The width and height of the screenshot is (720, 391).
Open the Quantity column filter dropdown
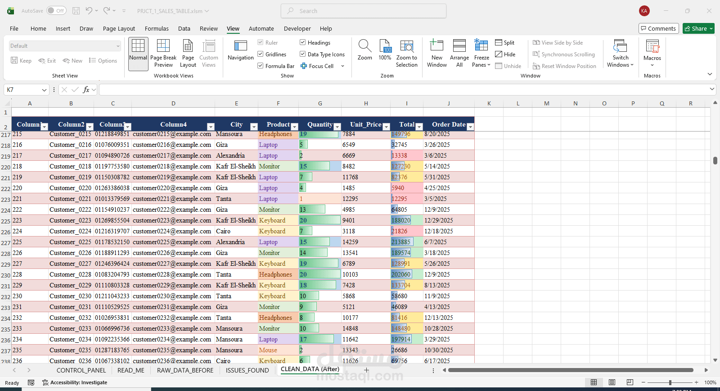click(337, 127)
